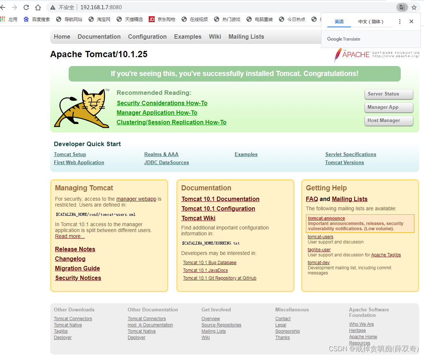Open tomcat-users mailing list link

click(x=320, y=237)
